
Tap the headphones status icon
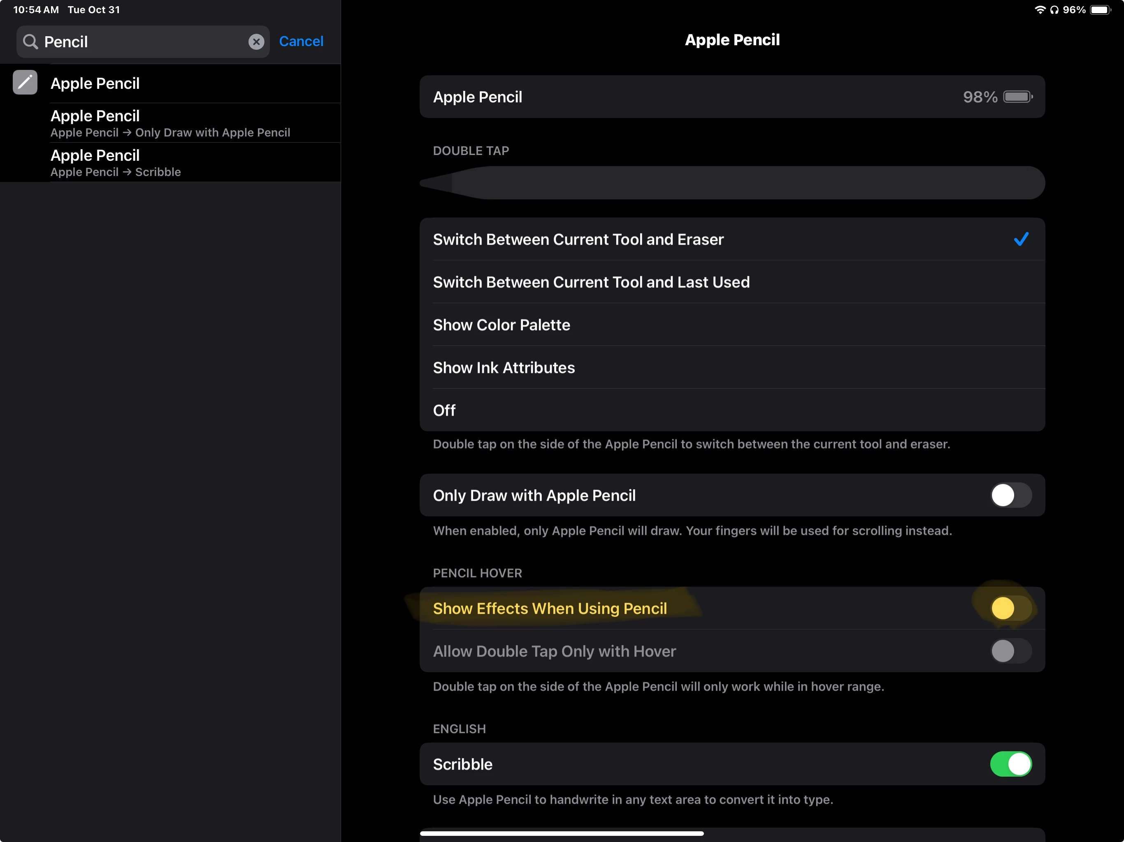click(x=1054, y=9)
